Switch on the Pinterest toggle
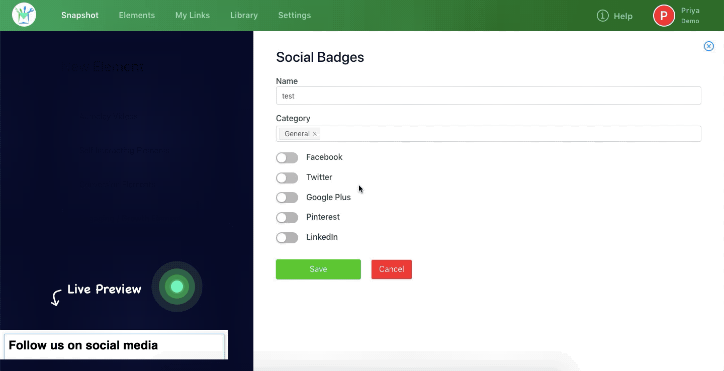This screenshot has height=371, width=724. (x=287, y=218)
